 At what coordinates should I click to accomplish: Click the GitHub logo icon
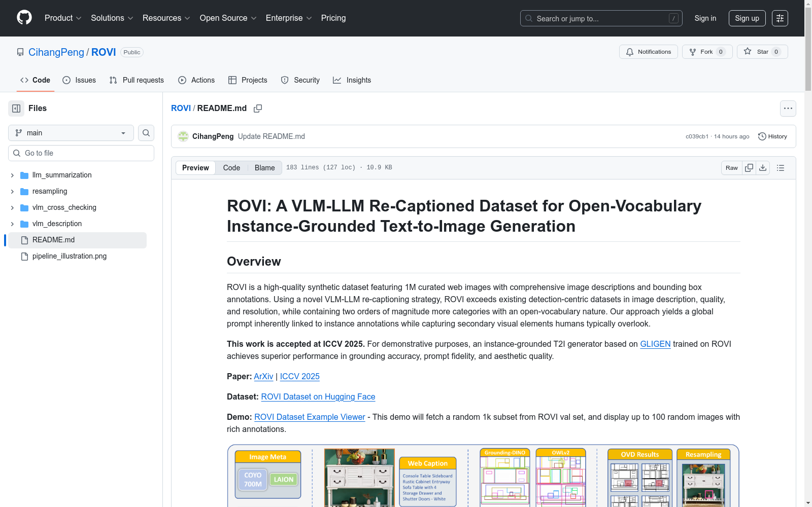pos(24,18)
